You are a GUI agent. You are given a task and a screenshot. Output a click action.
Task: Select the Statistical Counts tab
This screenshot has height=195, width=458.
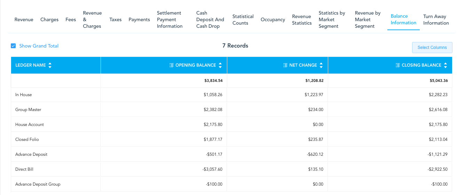click(243, 20)
